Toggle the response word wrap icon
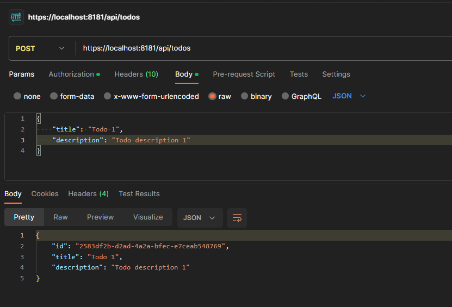The height and width of the screenshot is (307, 452). [237, 218]
